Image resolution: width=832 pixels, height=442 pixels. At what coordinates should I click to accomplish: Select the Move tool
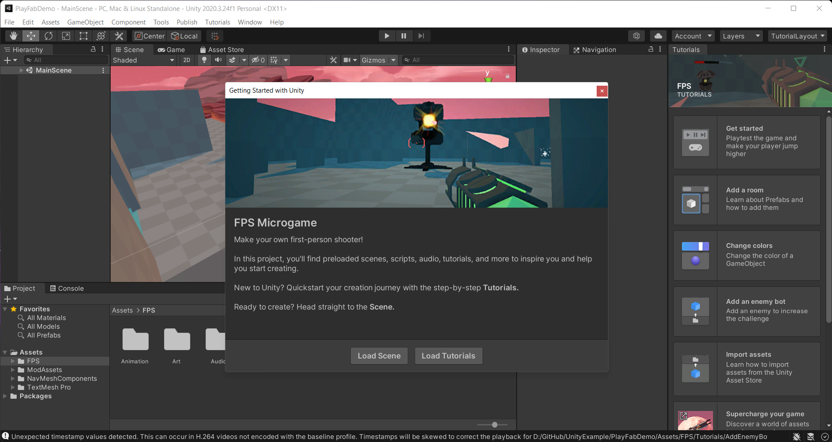31,36
